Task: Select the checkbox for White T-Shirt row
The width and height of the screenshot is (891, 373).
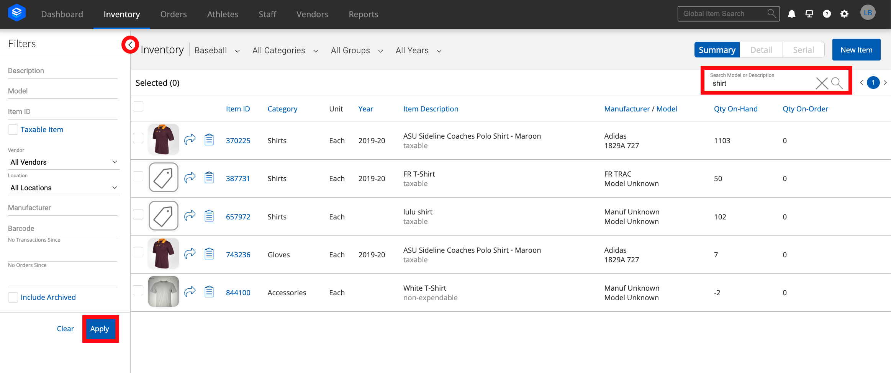Action: point(138,290)
